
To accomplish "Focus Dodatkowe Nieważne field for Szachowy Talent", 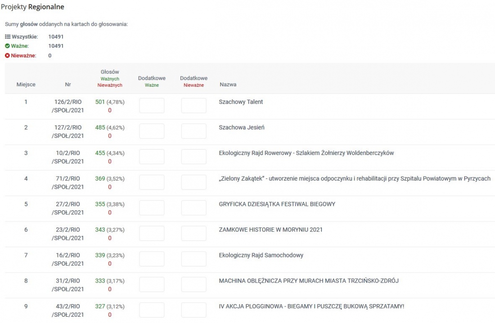I will pyautogui.click(x=193, y=106).
